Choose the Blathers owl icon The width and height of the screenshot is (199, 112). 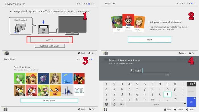pos(20,90)
